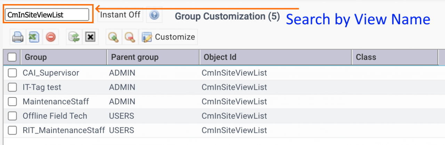Open the Customize button
Viewport: 445px width, 145px height.
click(169, 37)
